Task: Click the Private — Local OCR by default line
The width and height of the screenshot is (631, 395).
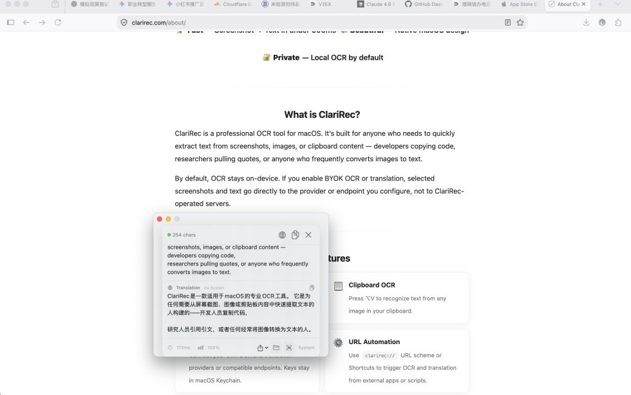Action: (323, 57)
